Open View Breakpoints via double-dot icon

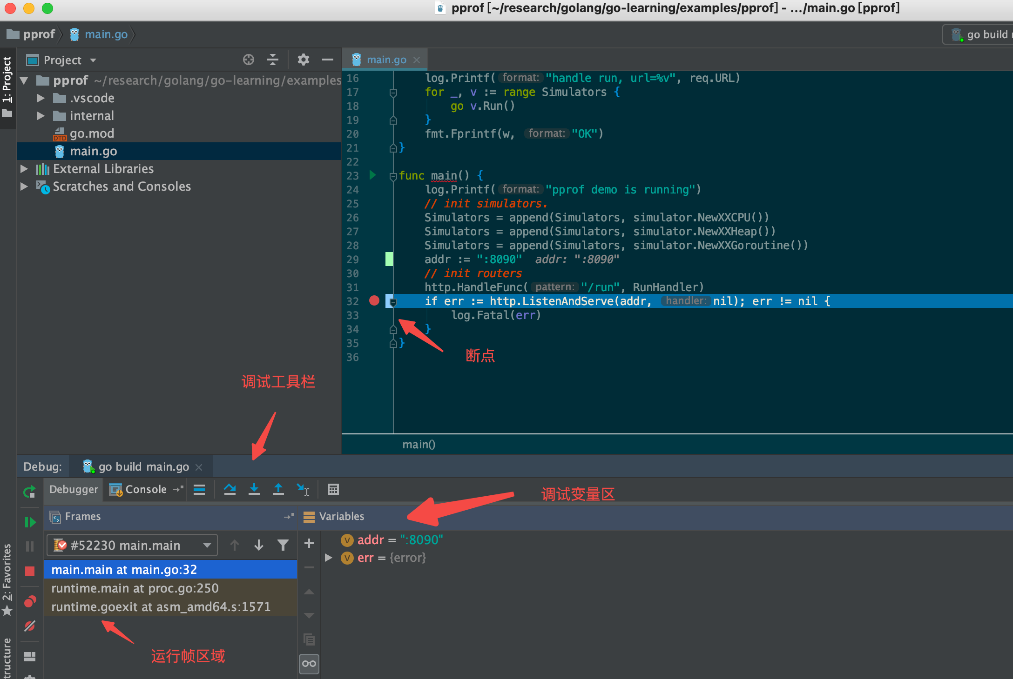[x=29, y=601]
